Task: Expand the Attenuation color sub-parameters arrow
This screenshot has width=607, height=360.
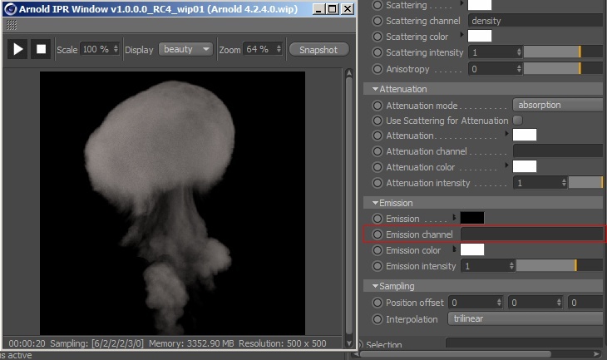Action: [x=506, y=165]
